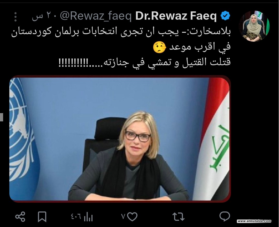This screenshot has height=227, width=279.
Task: Open the reply comment bubble icon
Action: click(225, 216)
